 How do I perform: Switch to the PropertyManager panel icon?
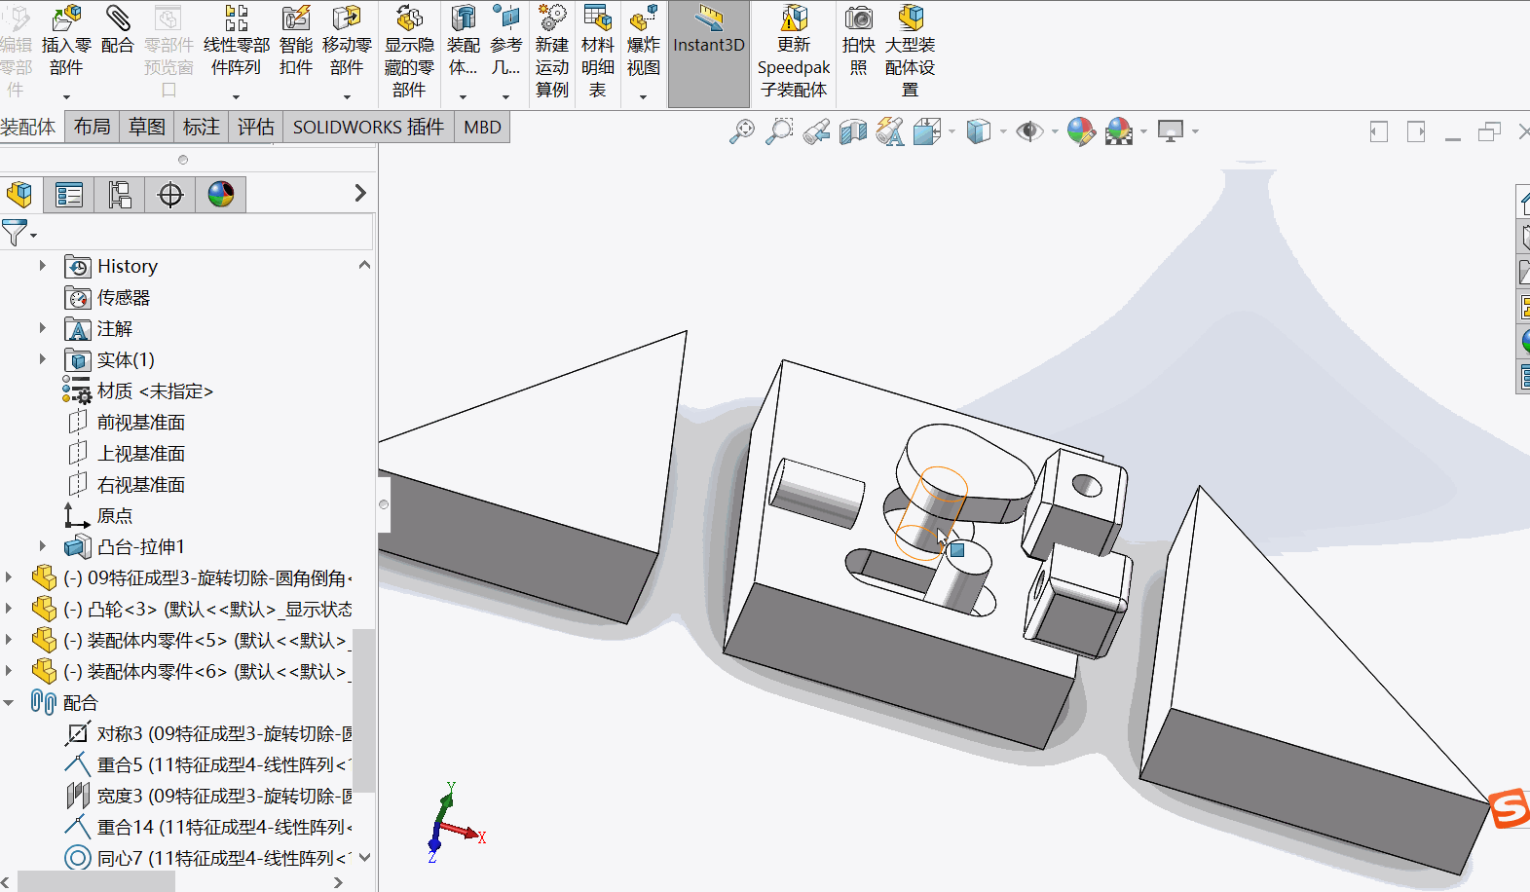pyautogui.click(x=69, y=195)
